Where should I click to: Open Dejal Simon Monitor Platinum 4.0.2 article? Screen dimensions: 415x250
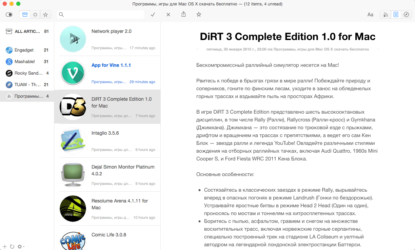pyautogui.click(x=107, y=175)
